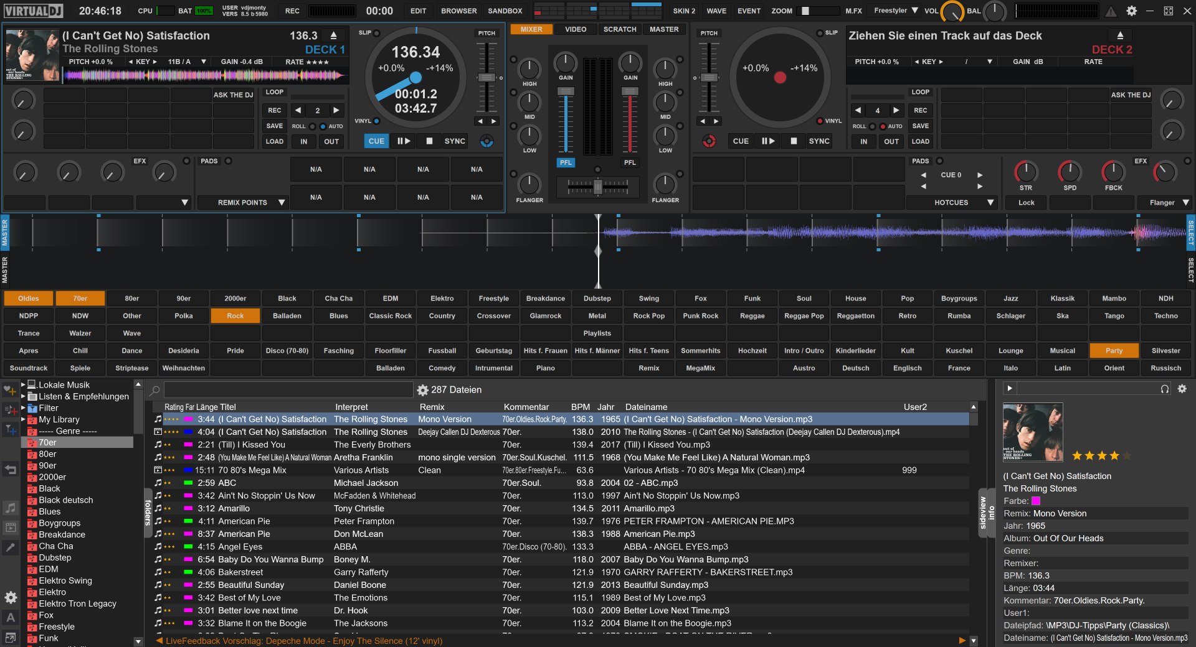Toggle video file filter icon
Screen dimensions: 1196x647
tap(11, 528)
